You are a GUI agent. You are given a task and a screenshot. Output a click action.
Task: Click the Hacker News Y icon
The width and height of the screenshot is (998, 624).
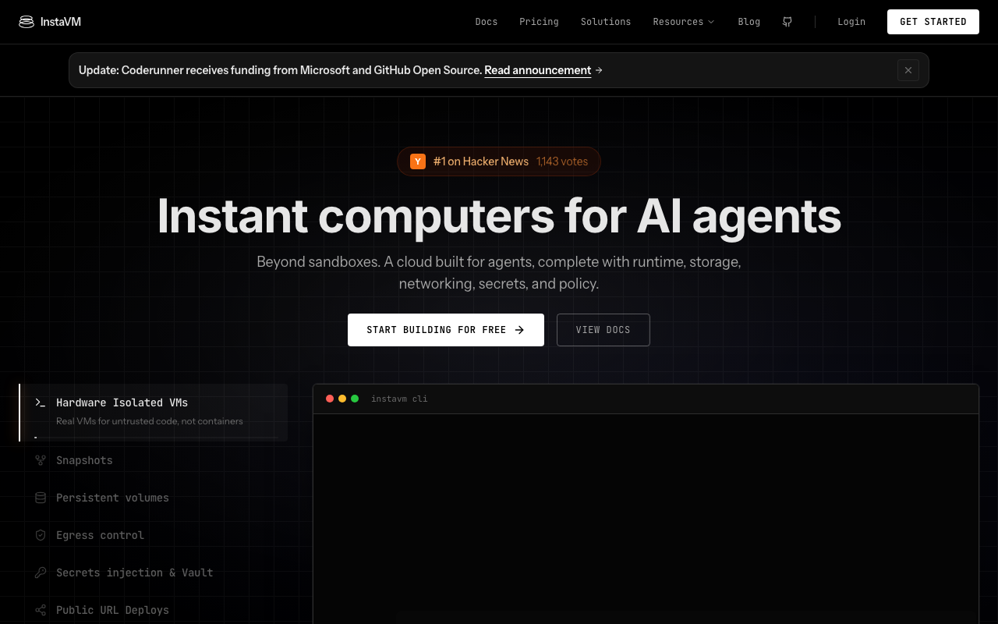[418, 161]
